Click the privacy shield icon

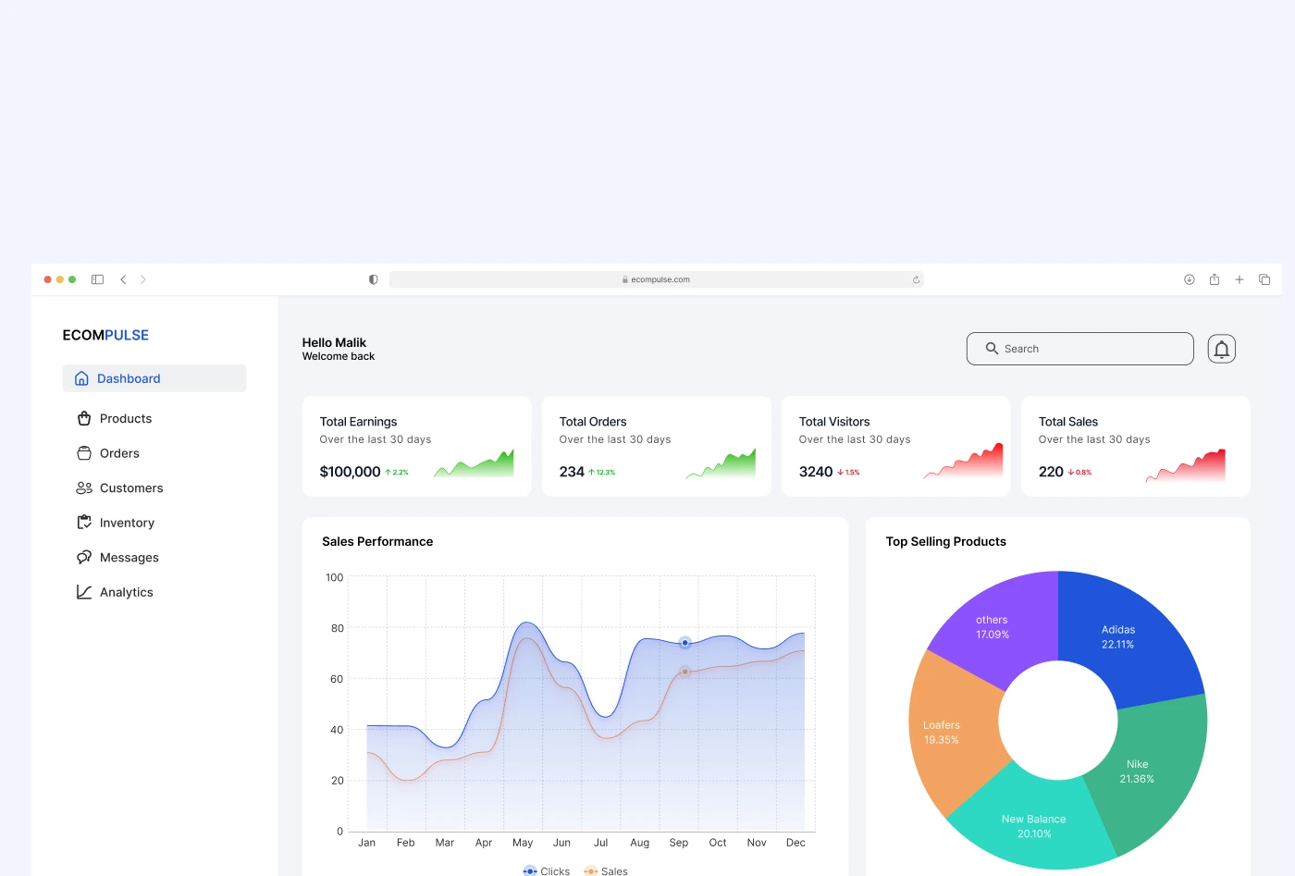tap(374, 279)
